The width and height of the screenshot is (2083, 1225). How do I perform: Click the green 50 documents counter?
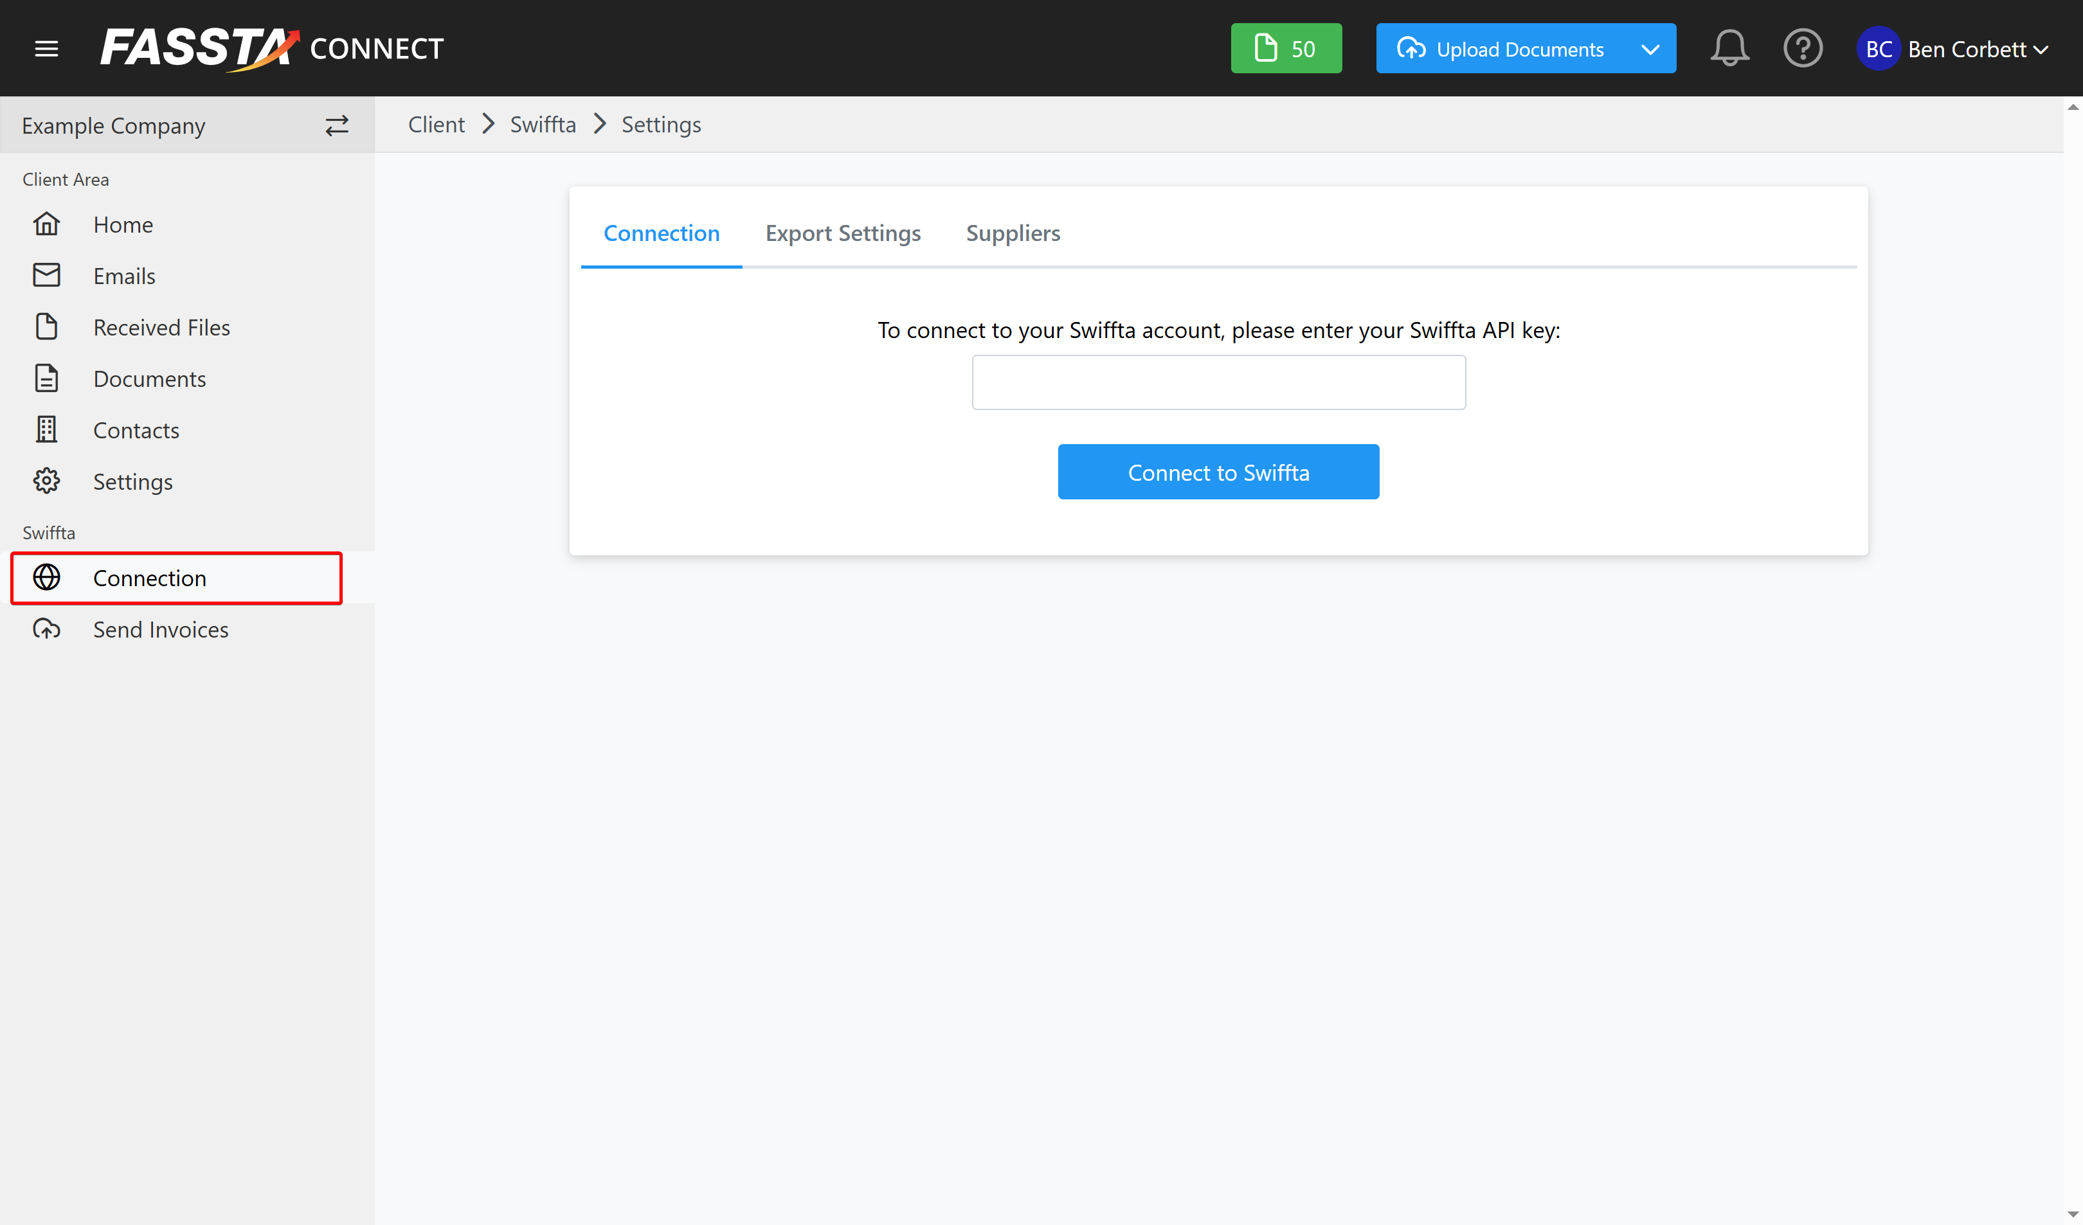[1285, 49]
